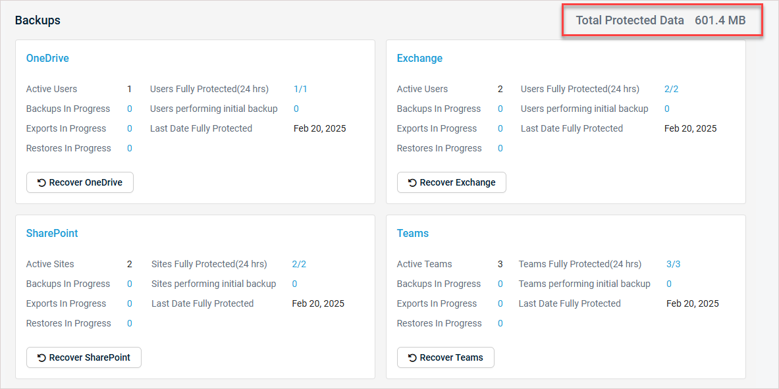Click OneDrive's 'Last Date Fully Protected' label
779x389 pixels.
[201, 128]
